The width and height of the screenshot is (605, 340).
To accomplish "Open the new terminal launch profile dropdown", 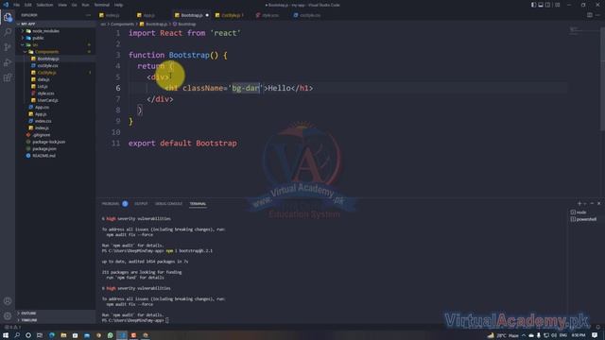I will 584,204.
